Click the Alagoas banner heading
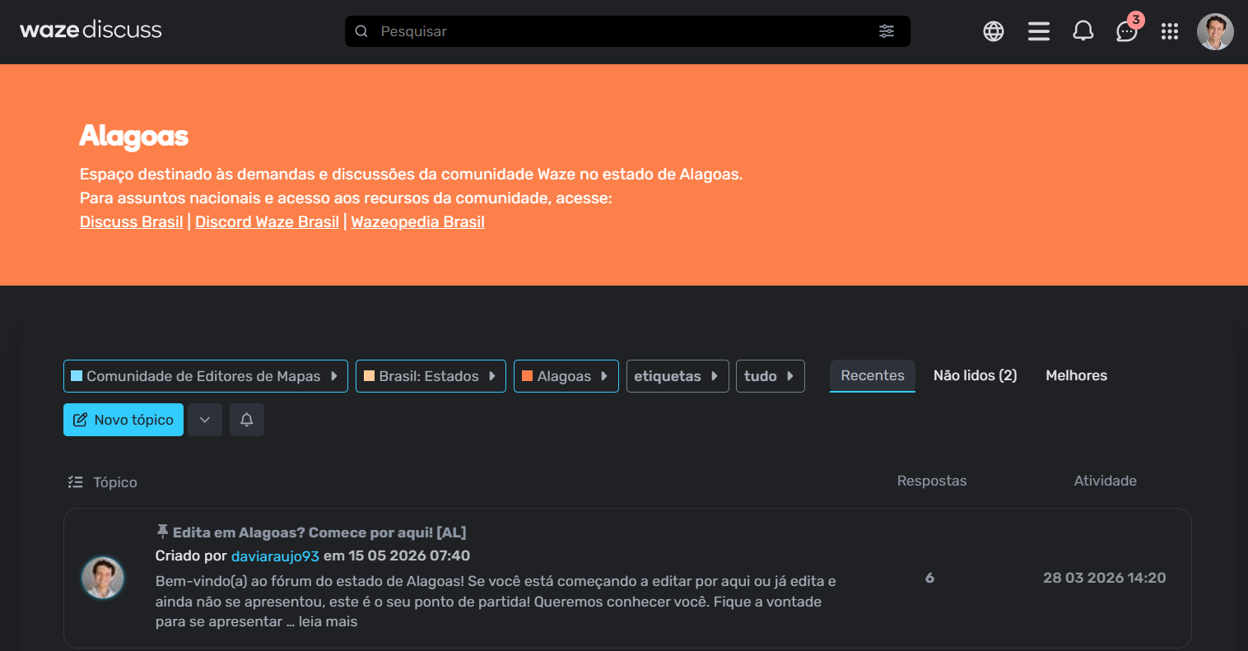 pos(134,137)
